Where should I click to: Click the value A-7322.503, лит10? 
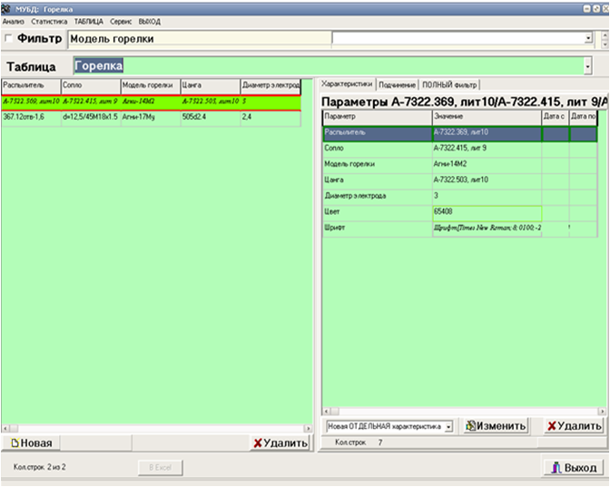coord(487,180)
